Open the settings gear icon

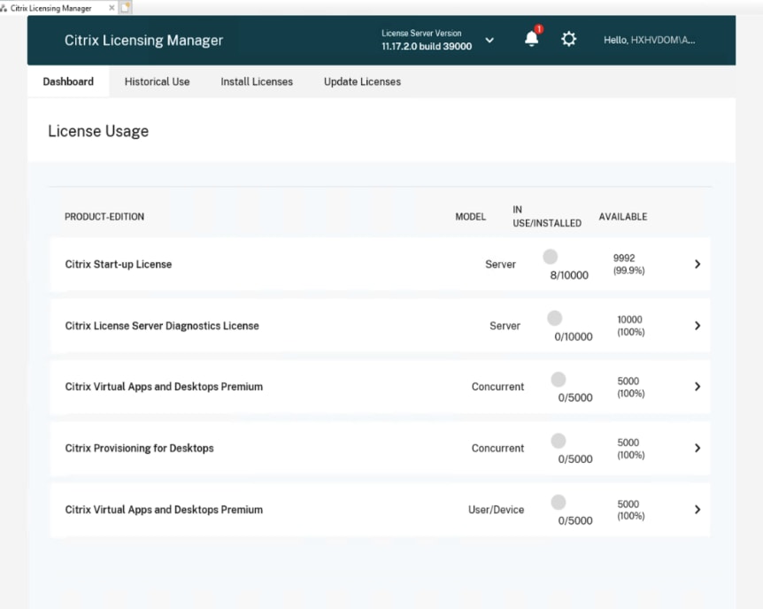coord(568,39)
